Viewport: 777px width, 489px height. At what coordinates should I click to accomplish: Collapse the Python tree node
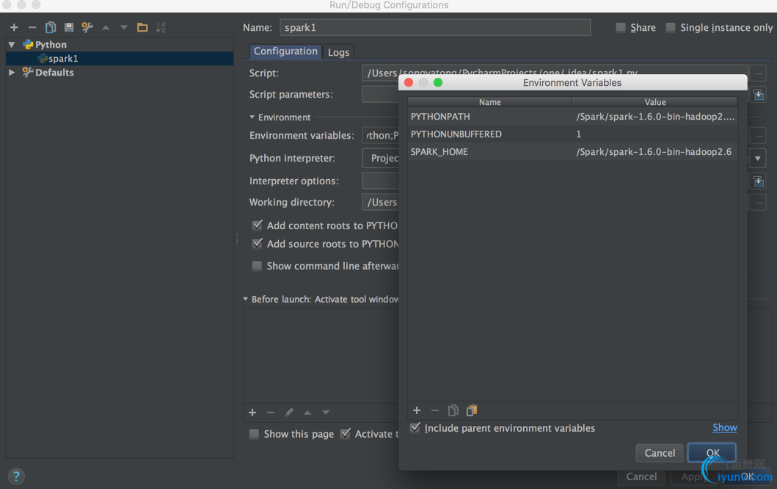[x=12, y=45]
